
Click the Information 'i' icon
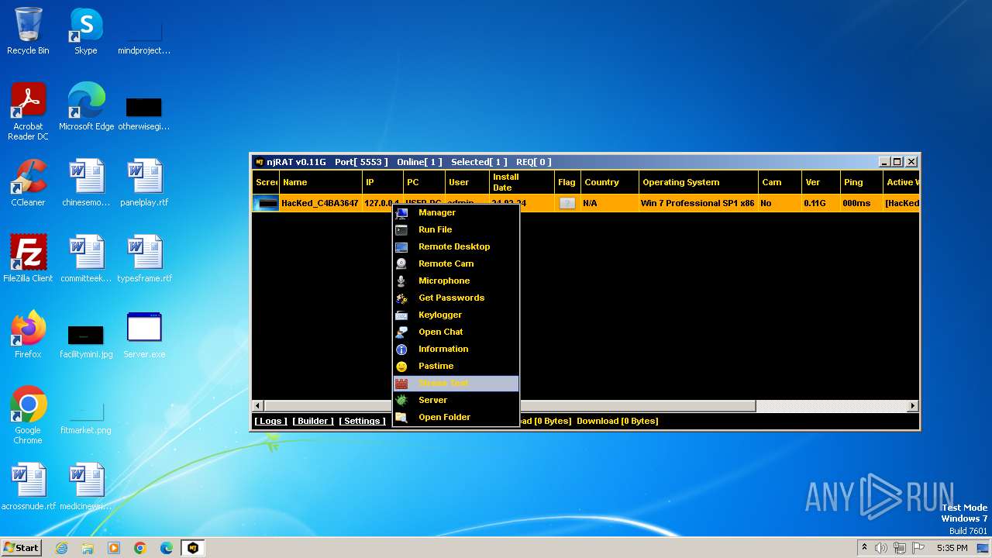(401, 350)
